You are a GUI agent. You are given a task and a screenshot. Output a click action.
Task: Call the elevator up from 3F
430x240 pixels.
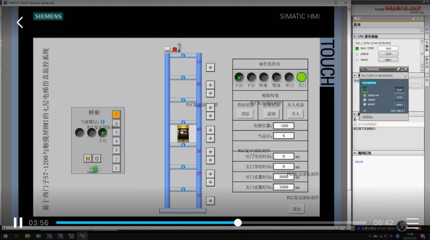210,151
